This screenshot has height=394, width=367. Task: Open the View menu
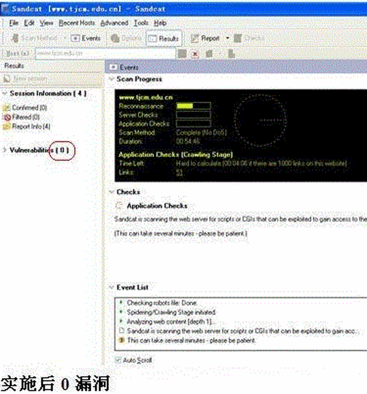point(46,23)
